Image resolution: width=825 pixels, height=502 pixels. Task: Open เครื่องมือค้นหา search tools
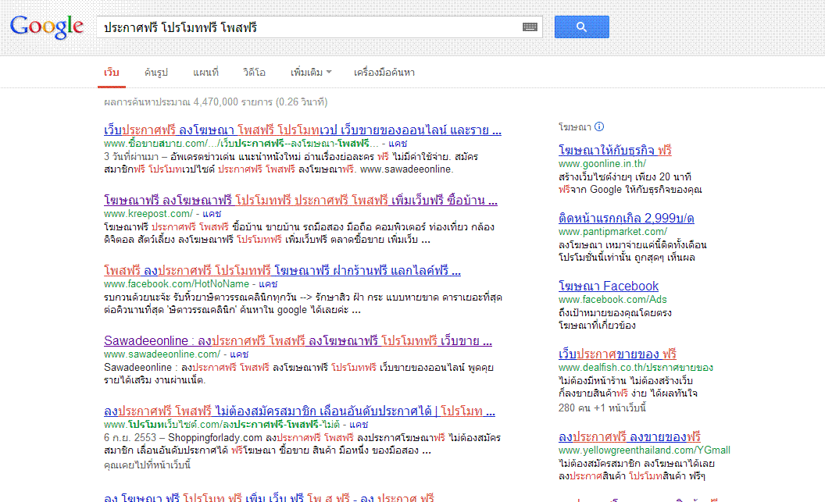point(384,73)
